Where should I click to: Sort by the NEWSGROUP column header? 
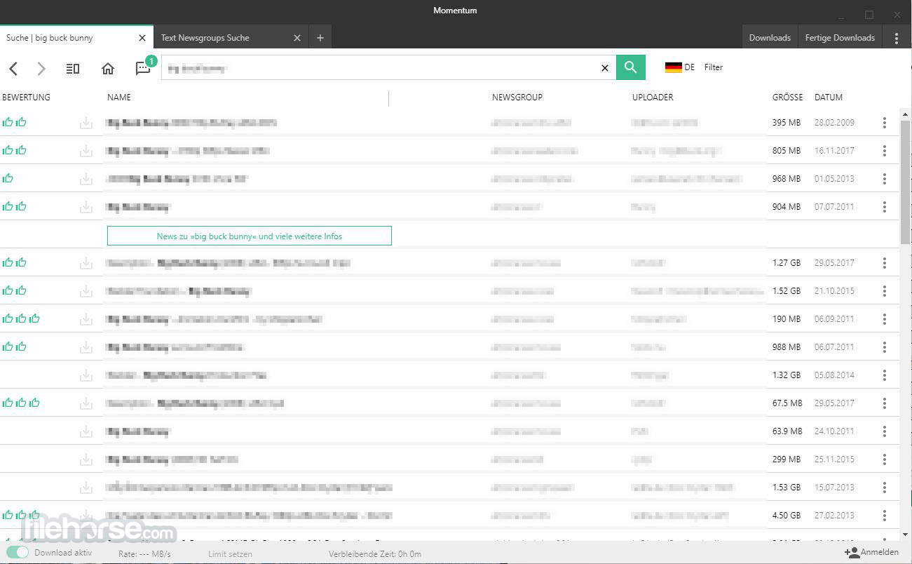coord(517,98)
